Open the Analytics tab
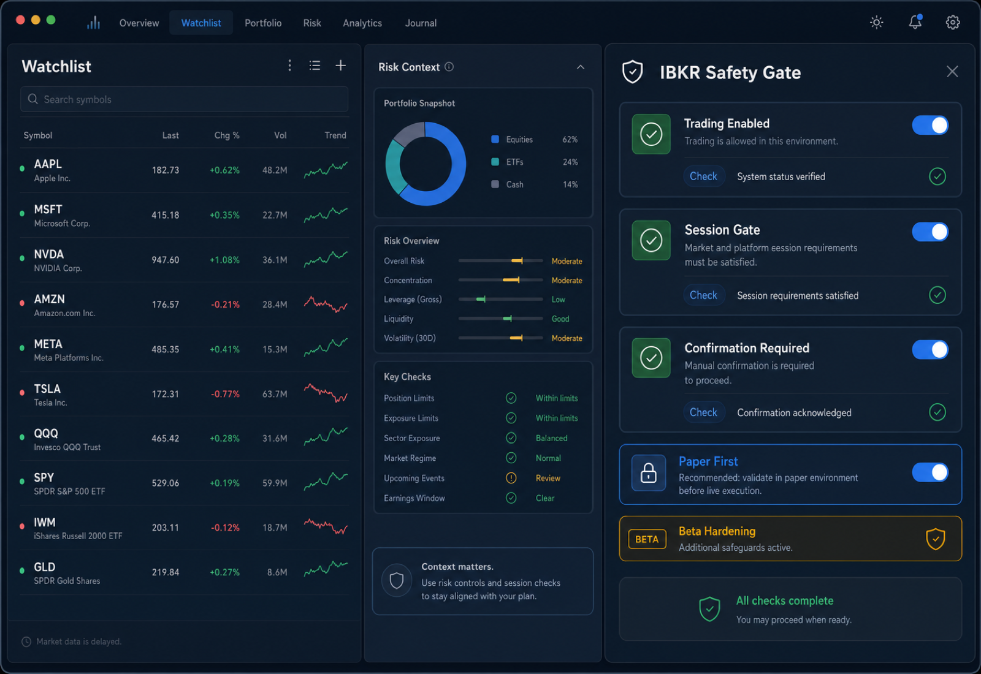This screenshot has height=674, width=981. click(362, 23)
